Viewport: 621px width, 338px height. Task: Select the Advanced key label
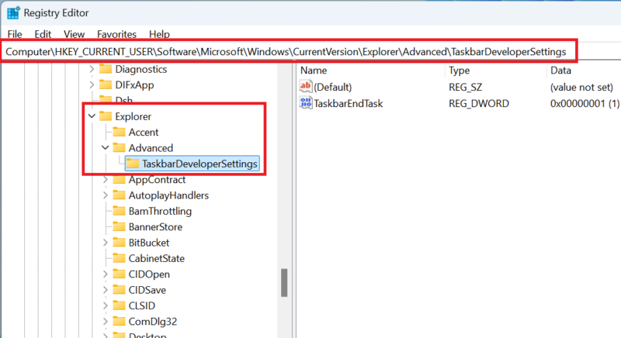coord(151,148)
